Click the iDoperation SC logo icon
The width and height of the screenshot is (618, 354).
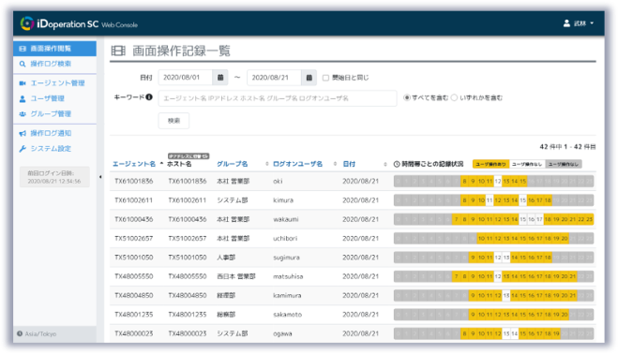(27, 23)
